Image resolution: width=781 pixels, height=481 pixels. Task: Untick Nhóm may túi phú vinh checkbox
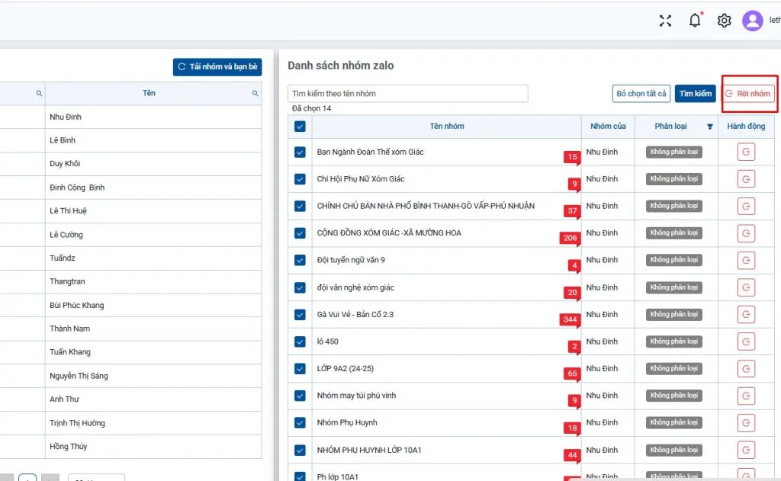coord(300,396)
